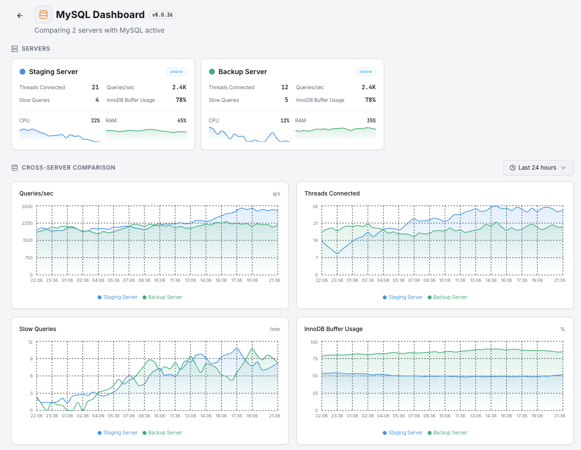The height and width of the screenshot is (450, 581).
Task: Click the online badge on Staging Server
Action: point(176,71)
